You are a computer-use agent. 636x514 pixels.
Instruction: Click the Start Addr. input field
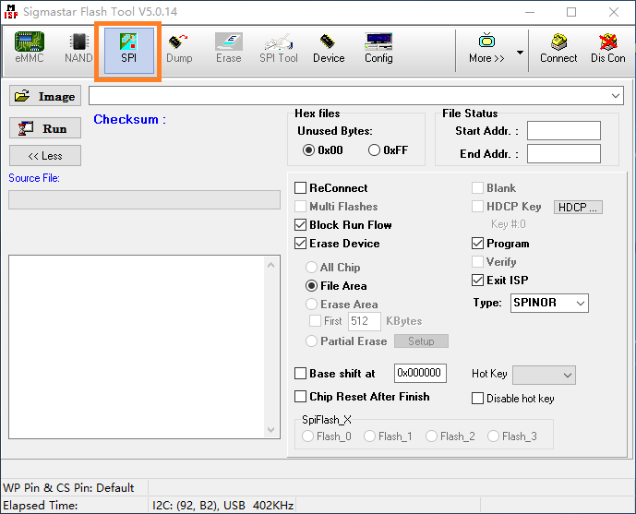click(x=563, y=131)
